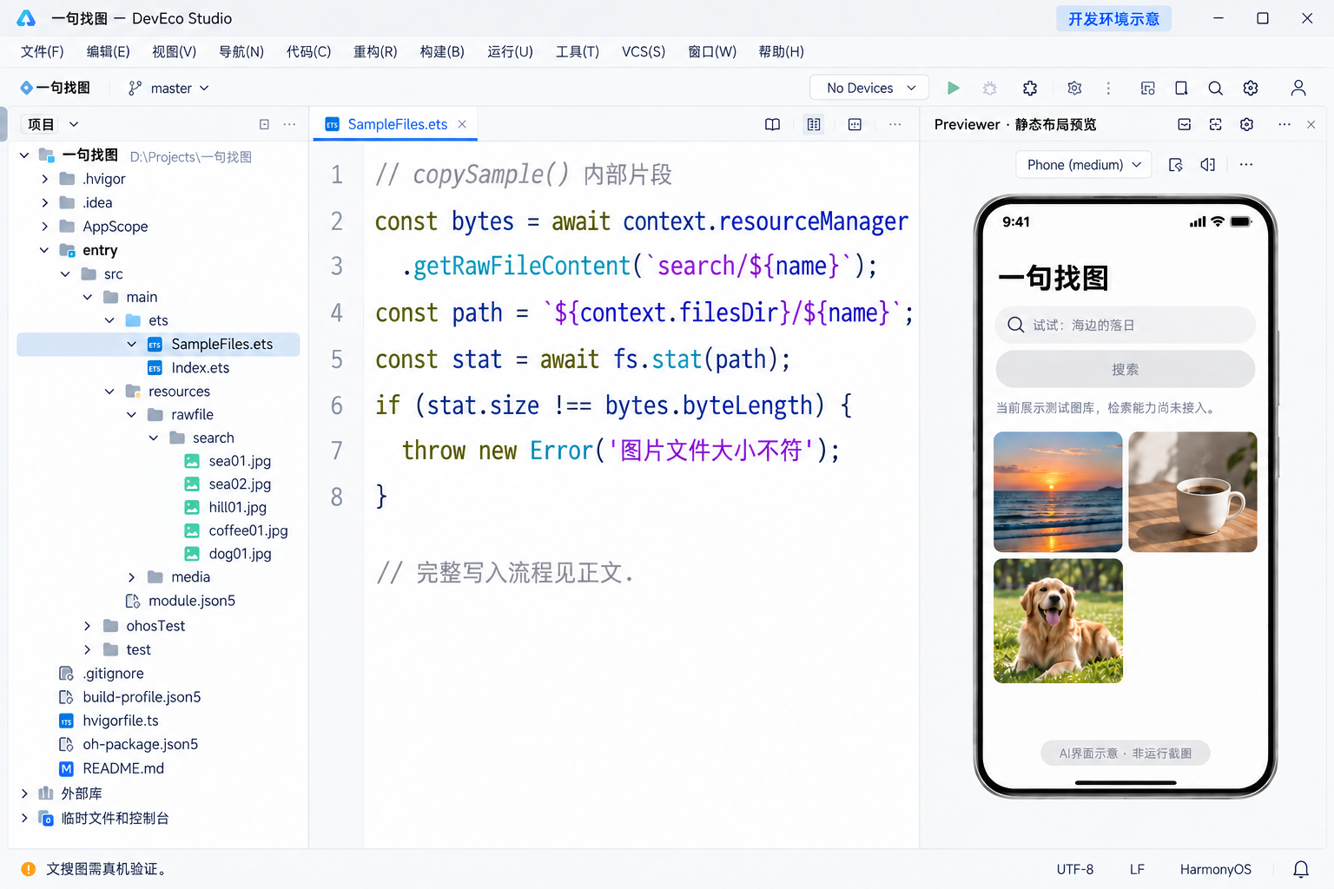Change LF line separator in status bar

point(1137,869)
